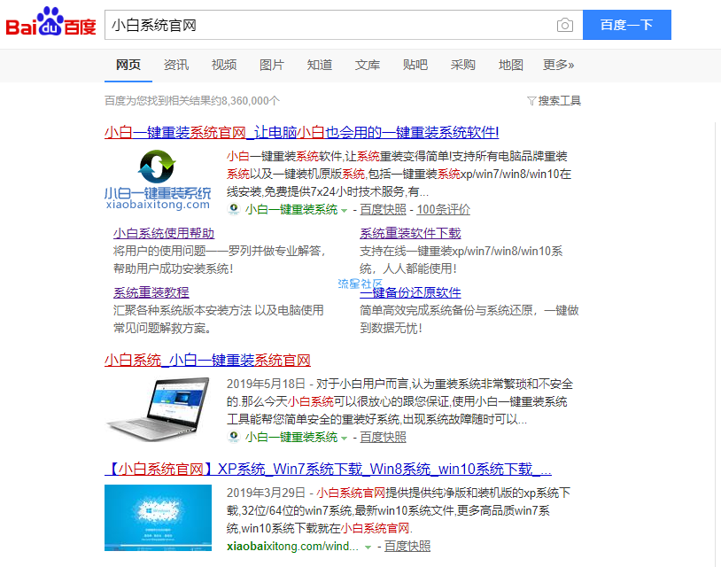This screenshot has height=567, width=721.
Task: Click the date text 2019年5月18日
Action: click(x=266, y=384)
